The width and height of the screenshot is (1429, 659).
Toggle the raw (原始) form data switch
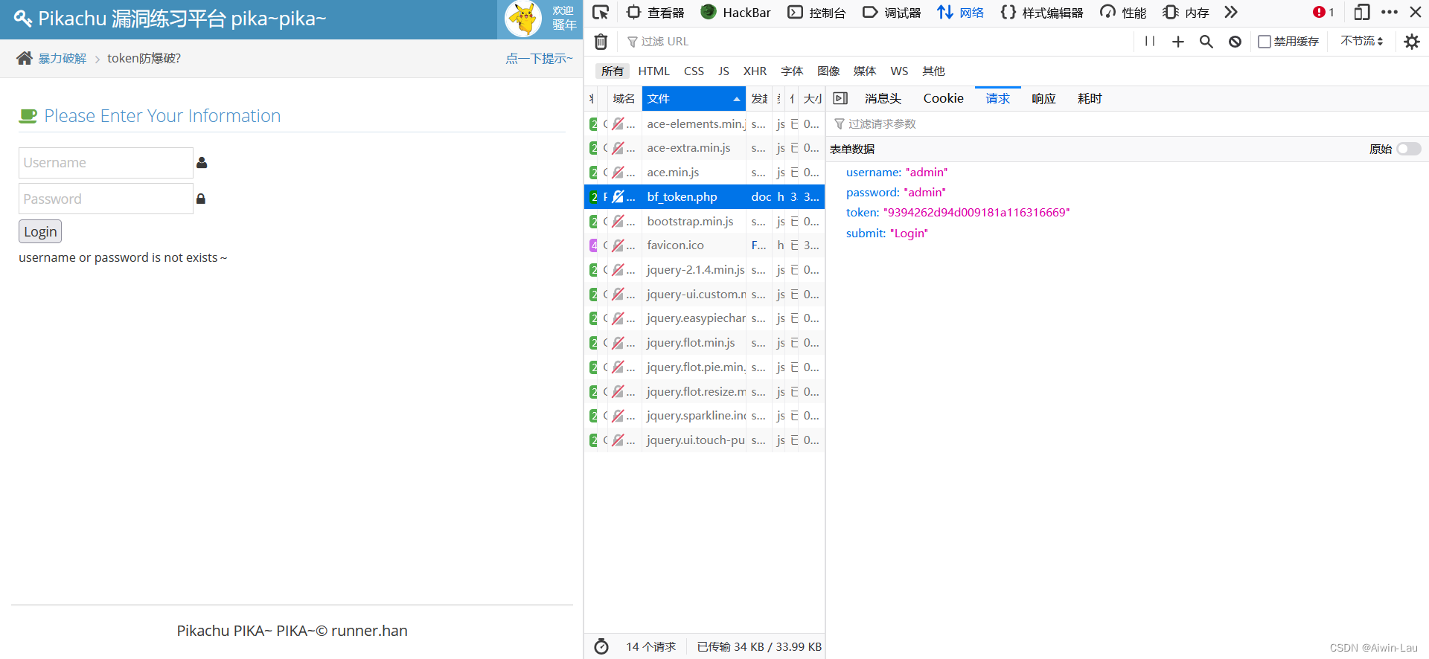pos(1408,150)
